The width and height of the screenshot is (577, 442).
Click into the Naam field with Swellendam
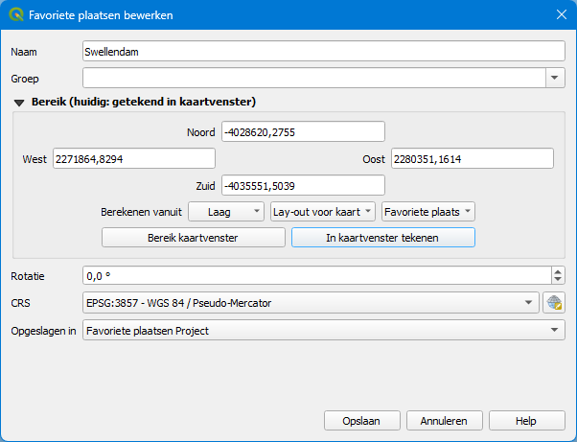[323, 51]
